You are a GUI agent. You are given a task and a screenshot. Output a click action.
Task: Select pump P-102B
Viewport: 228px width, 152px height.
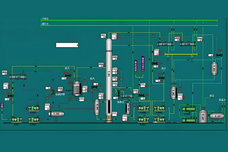click(34, 109)
